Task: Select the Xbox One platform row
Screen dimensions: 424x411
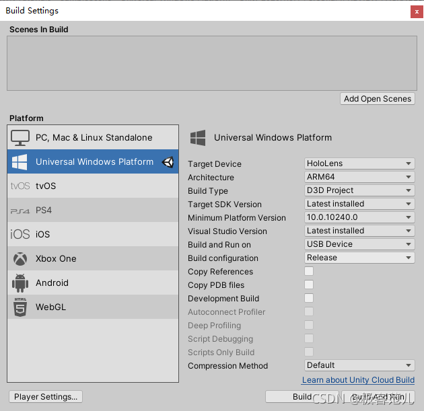Action: [93, 258]
